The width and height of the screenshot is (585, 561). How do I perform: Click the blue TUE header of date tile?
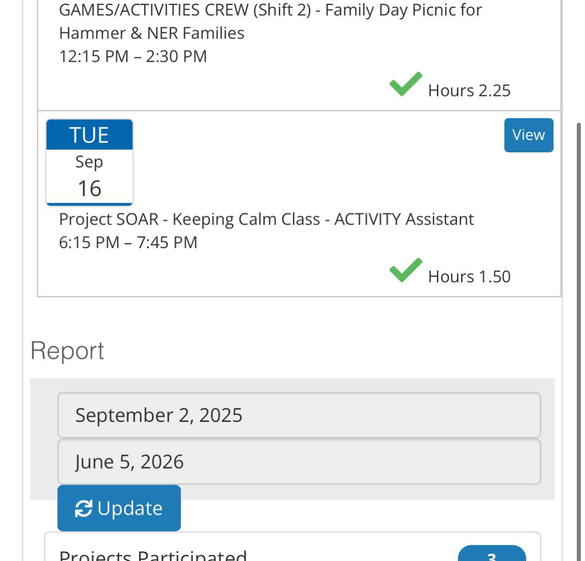pyautogui.click(x=89, y=135)
